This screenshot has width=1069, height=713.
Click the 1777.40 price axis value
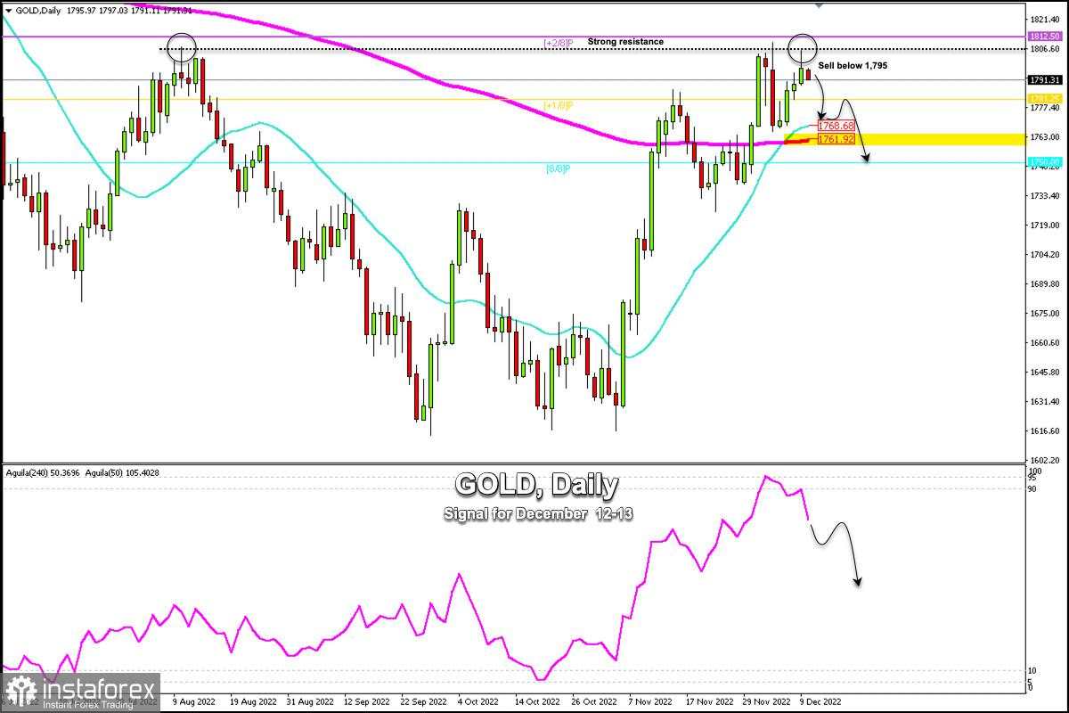[x=1044, y=108]
